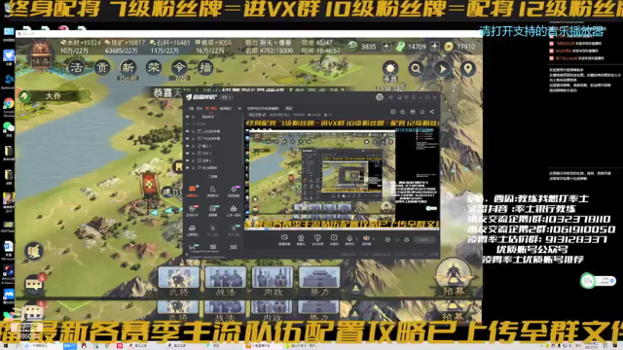Toggle visibility eye of the last source row
Viewport: 623px width, 350px height.
coord(187,167)
